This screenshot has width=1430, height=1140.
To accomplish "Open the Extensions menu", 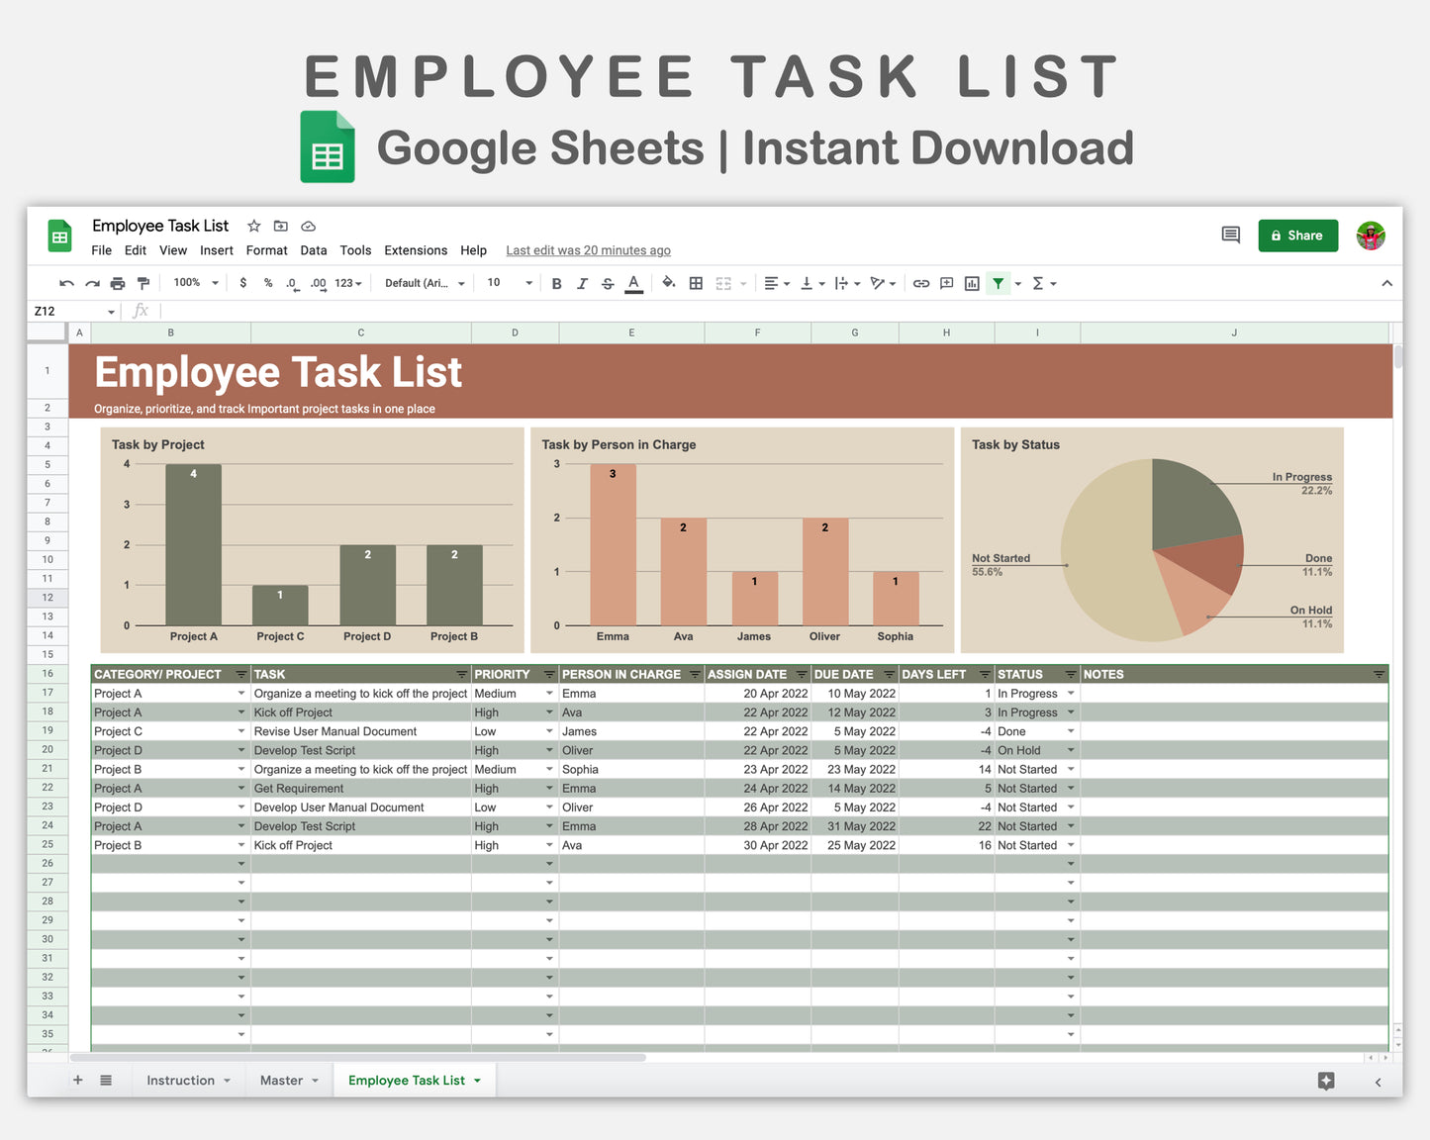I will coord(416,250).
